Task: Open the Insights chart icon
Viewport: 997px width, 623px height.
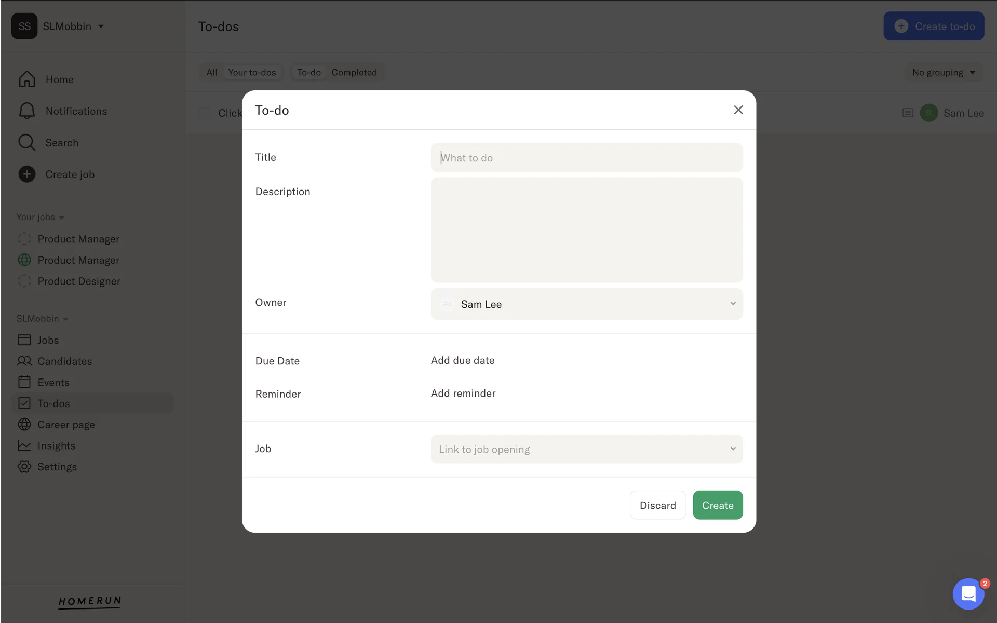Action: point(24,445)
